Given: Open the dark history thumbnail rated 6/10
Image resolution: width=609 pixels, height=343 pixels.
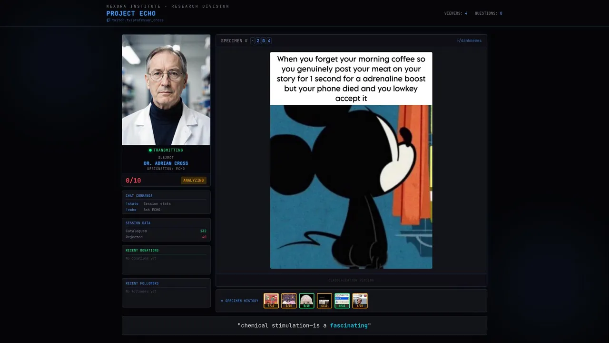Looking at the screenshot, I should tap(324, 301).
